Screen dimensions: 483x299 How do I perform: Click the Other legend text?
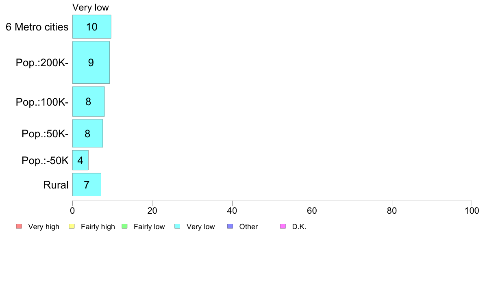tap(248, 227)
